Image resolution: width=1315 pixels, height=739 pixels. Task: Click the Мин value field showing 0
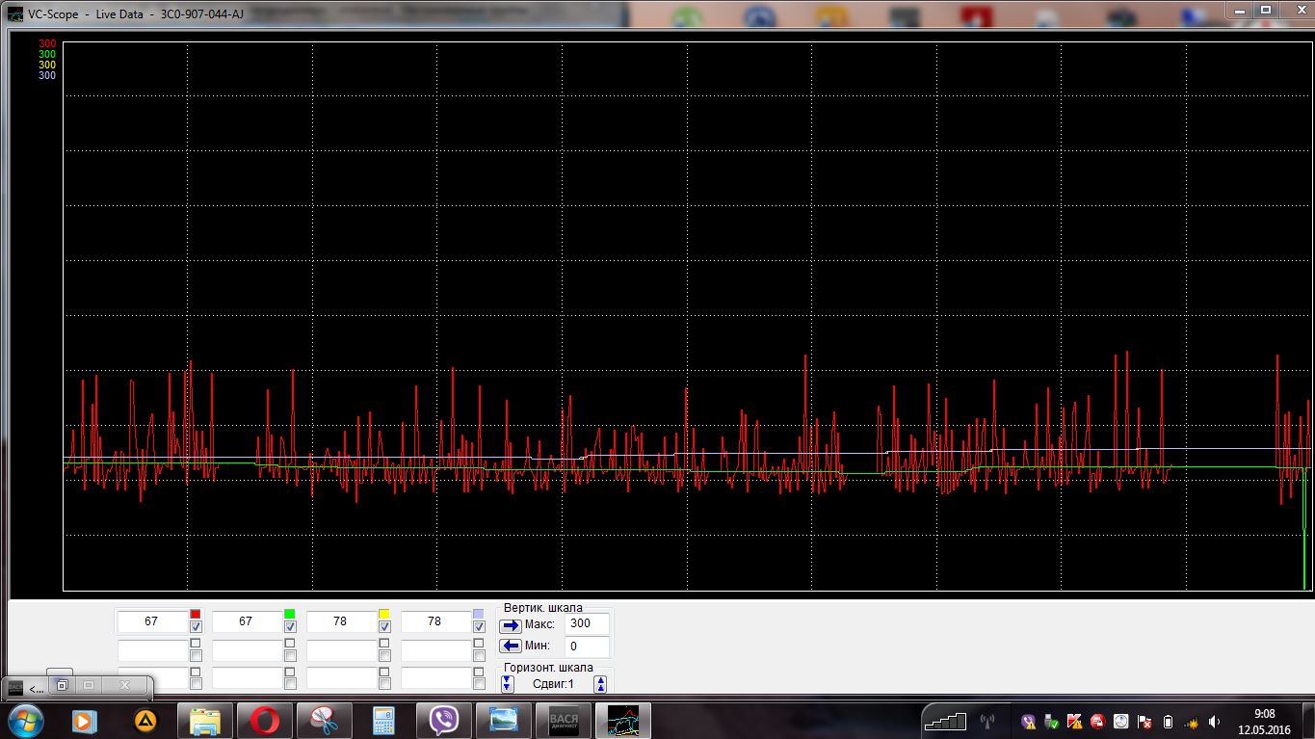(587, 647)
